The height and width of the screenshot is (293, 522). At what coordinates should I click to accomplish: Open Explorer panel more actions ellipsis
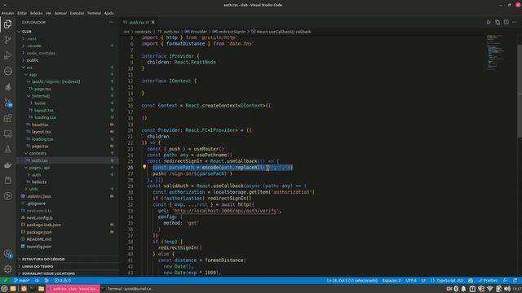point(111,22)
